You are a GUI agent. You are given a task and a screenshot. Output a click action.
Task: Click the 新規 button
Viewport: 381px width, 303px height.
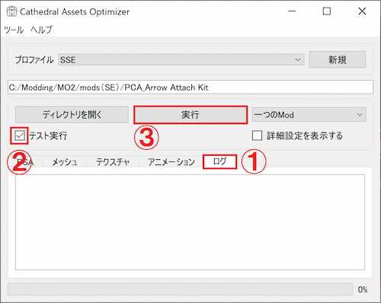click(x=338, y=59)
